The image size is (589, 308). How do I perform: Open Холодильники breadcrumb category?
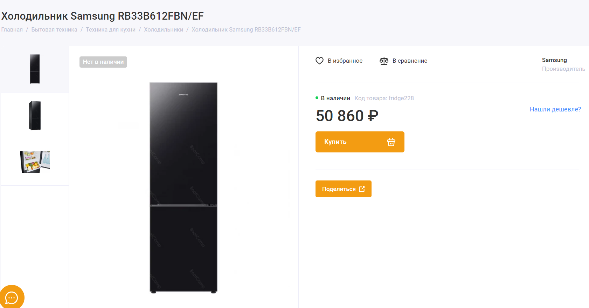(x=164, y=30)
